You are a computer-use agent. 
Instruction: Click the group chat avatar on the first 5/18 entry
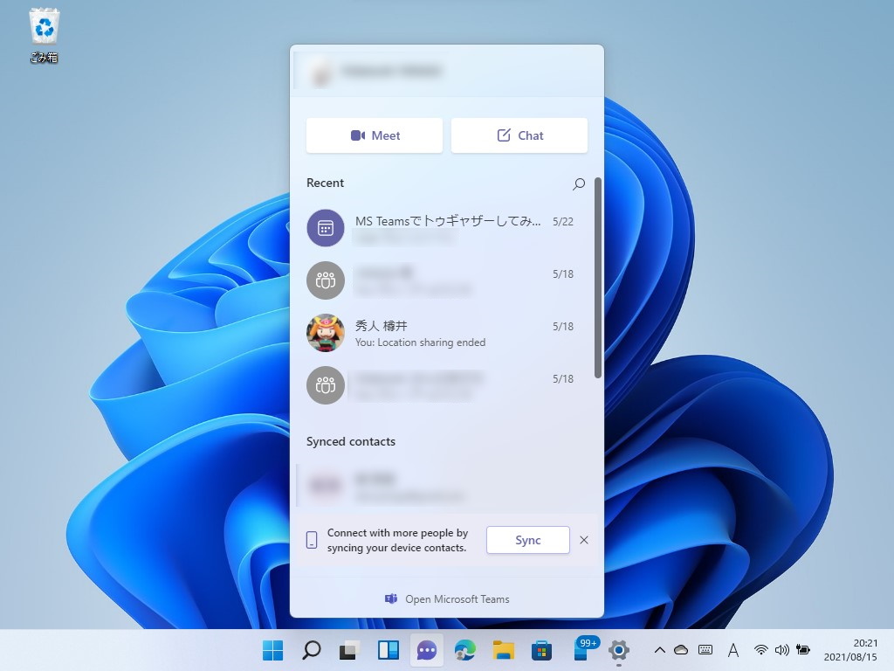point(325,280)
